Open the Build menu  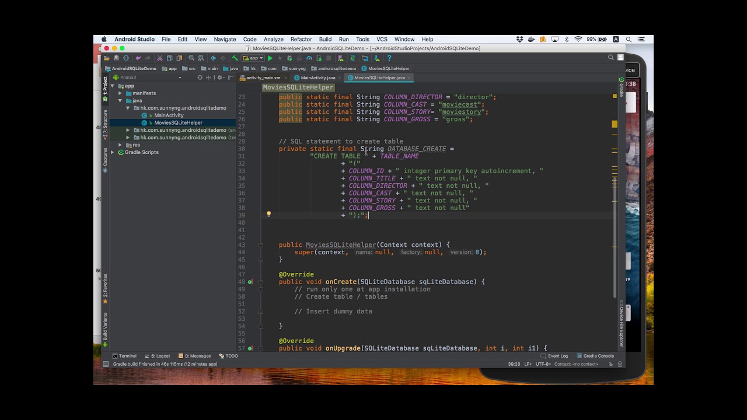pos(325,39)
